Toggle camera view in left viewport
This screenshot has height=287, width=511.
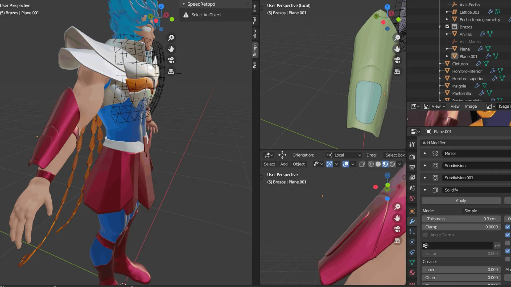click(171, 60)
